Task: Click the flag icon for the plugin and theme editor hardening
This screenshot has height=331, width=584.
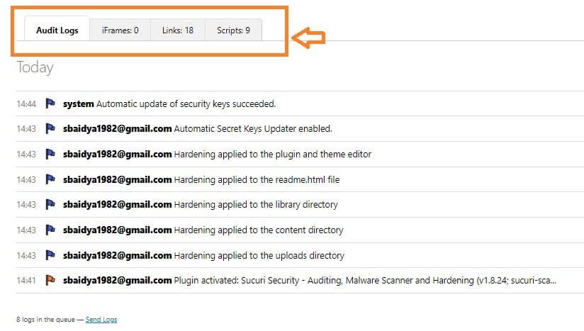Action: coord(50,154)
